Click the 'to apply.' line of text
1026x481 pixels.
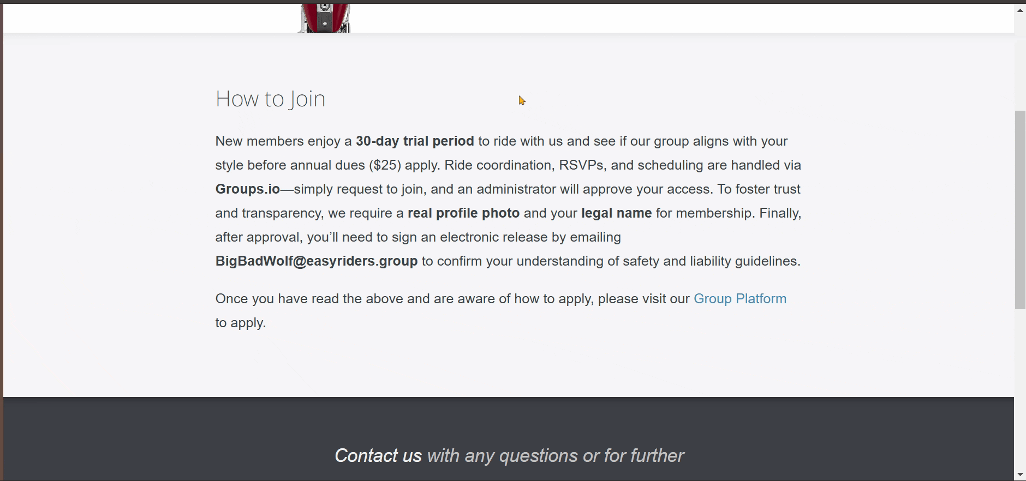tap(241, 323)
